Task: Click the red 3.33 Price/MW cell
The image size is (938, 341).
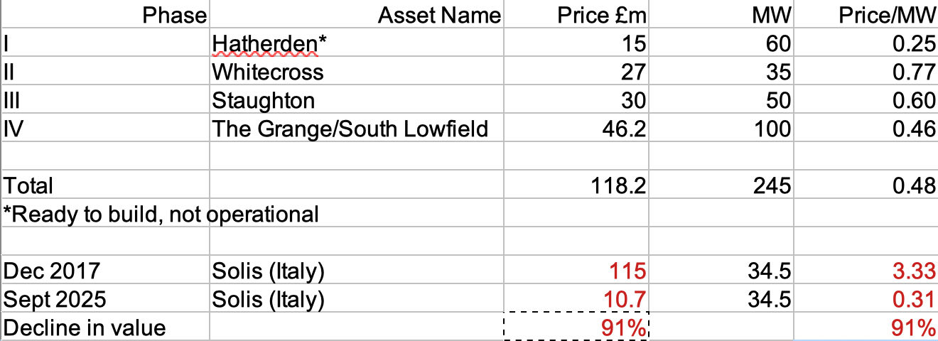Action: (915, 271)
